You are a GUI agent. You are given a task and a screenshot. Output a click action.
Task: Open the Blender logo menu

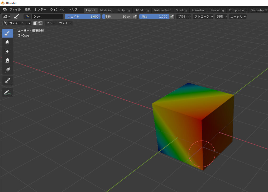[x=4, y=9]
